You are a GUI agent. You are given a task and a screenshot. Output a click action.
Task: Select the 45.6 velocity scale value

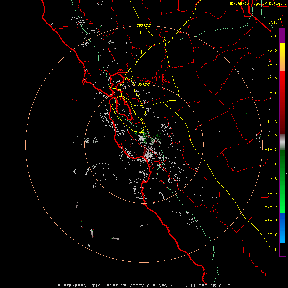point(272,93)
